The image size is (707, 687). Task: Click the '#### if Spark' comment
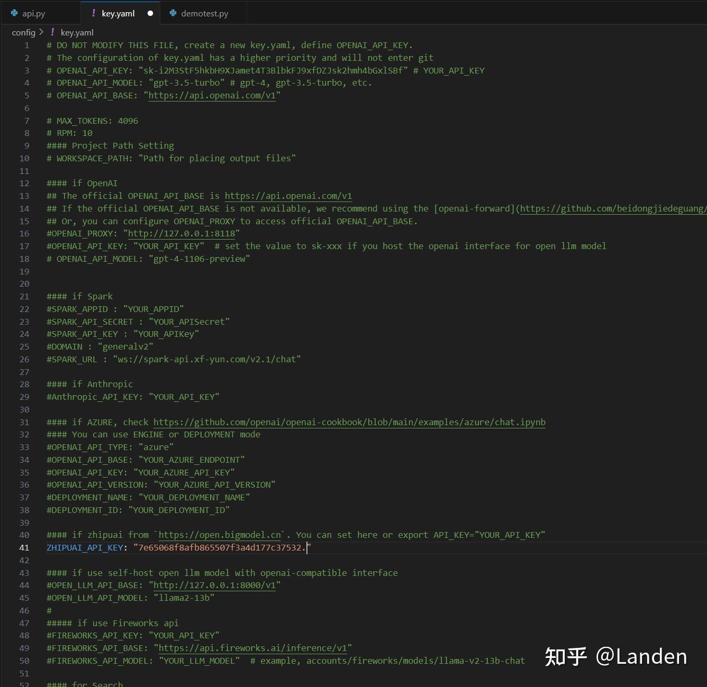tap(79, 296)
